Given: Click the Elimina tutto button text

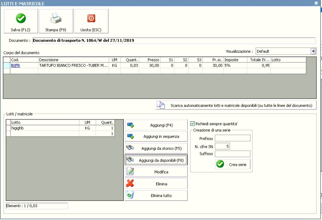Looking at the screenshot, I should click(161, 195).
